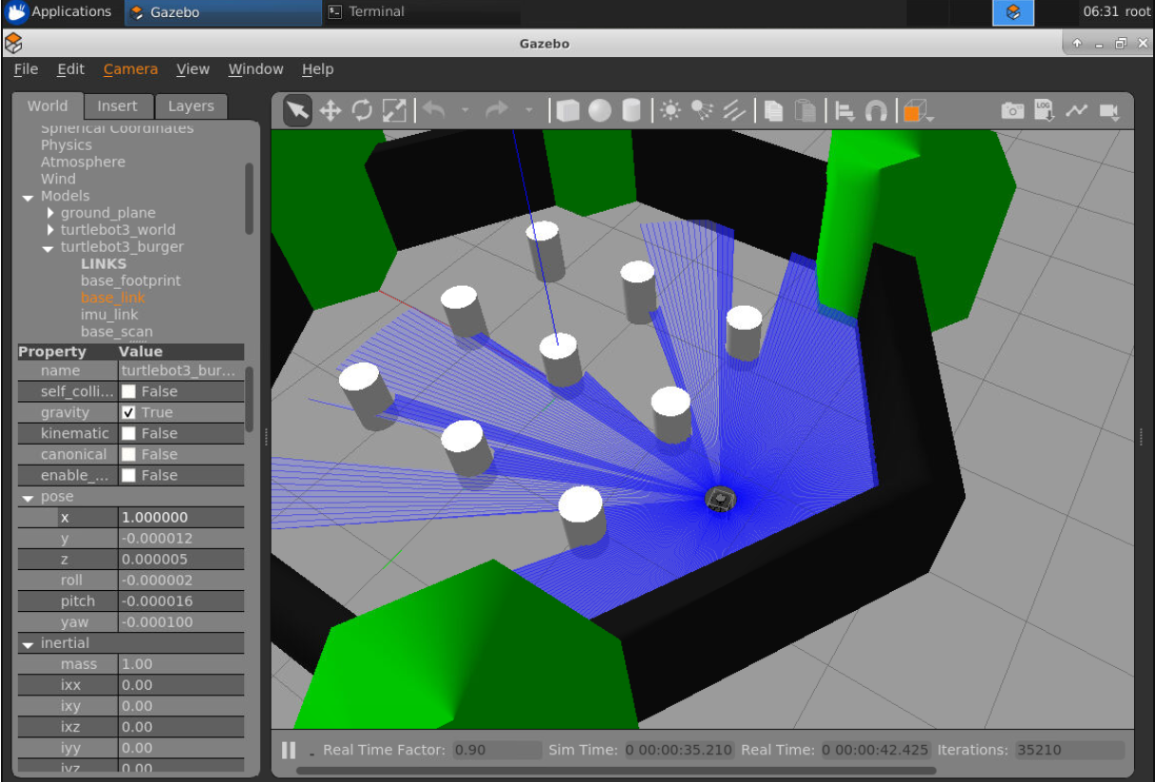Insert a sphere shape
Screen dimensions: 1155x782
[599, 111]
